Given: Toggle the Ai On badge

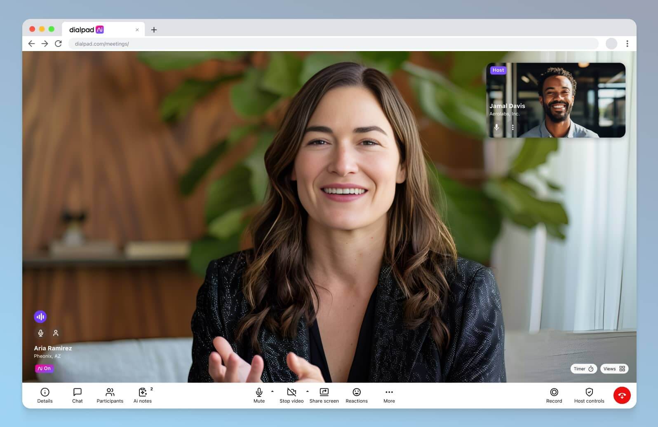Looking at the screenshot, I should tap(44, 369).
